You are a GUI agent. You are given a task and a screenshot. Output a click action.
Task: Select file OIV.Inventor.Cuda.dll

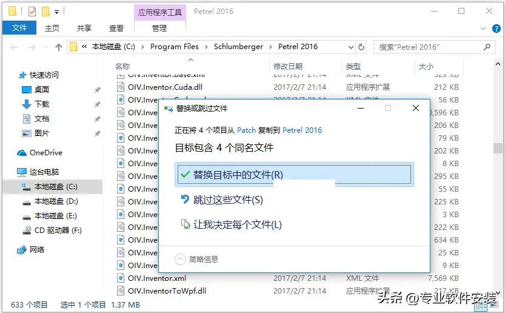[x=165, y=87]
